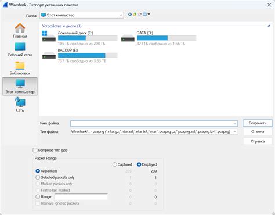Open the View menu icon

pyautogui.click(x=144, y=15)
